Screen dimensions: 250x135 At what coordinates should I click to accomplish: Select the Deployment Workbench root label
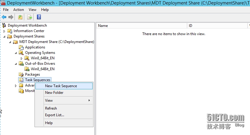coord(27,25)
